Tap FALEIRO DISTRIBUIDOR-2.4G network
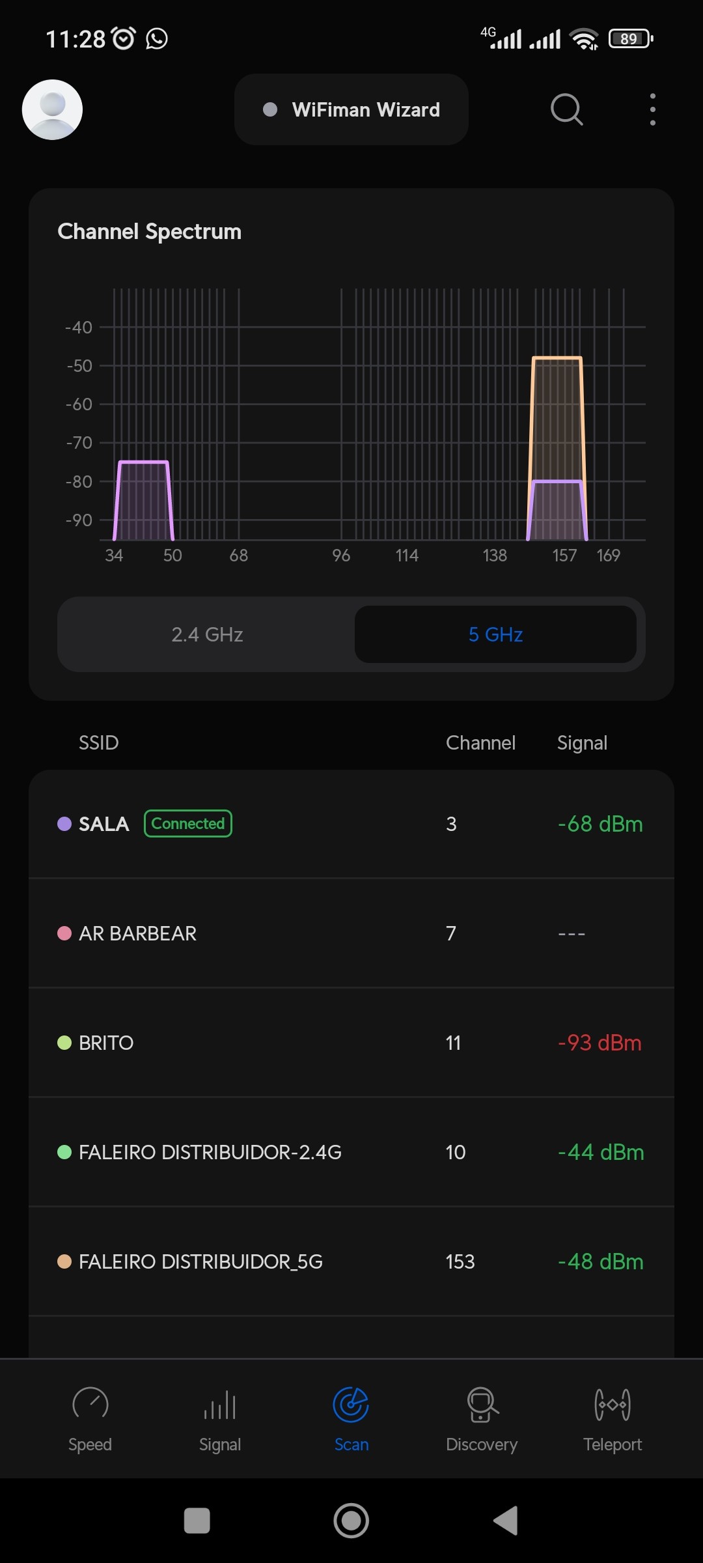Screen dimensions: 703x1563 click(x=351, y=1152)
